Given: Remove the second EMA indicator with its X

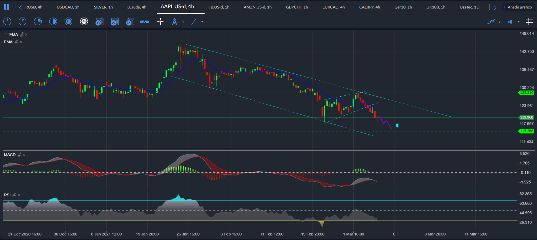Looking at the screenshot, I should click(x=21, y=42).
